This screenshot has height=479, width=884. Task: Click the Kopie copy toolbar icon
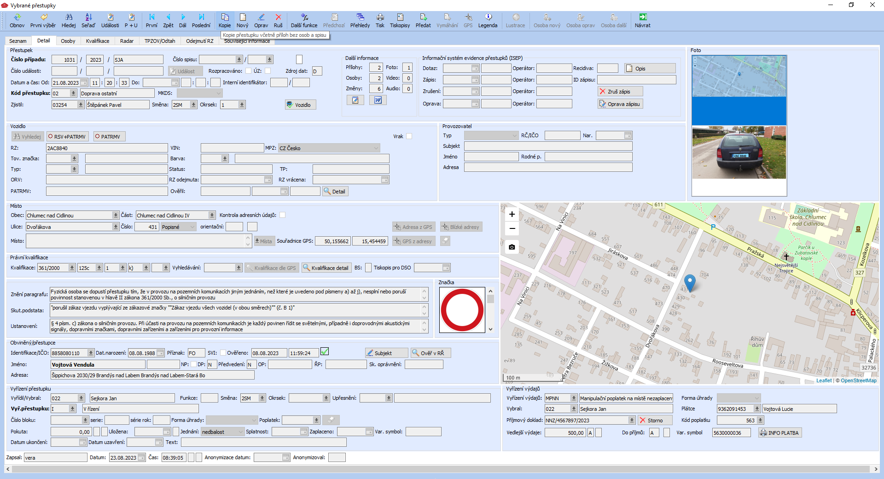tap(225, 21)
